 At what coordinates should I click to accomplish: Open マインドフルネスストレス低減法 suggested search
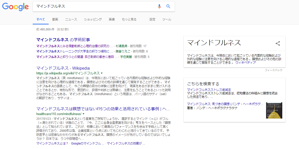pos(209,90)
